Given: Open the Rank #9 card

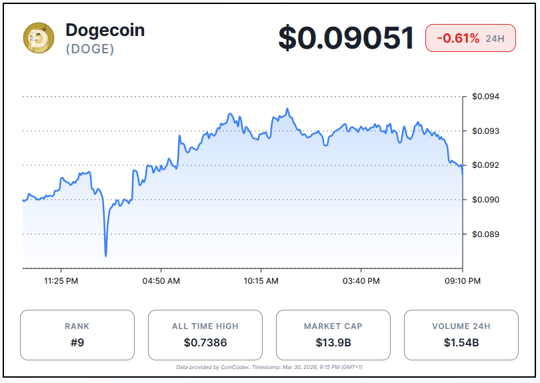Looking at the screenshot, I should coord(77,335).
